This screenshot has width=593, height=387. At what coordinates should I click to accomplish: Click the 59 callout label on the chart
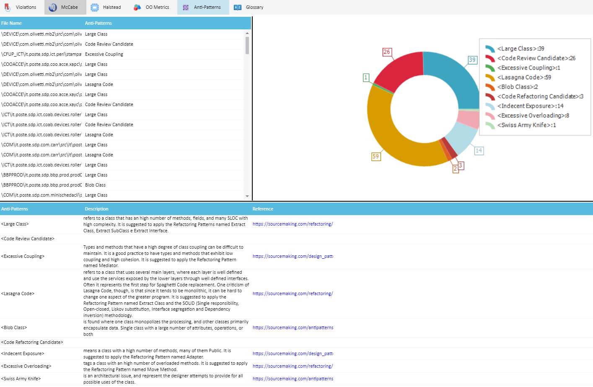(x=376, y=156)
